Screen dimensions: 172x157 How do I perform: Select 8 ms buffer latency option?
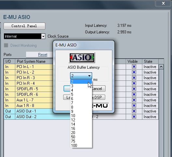coord(81,107)
